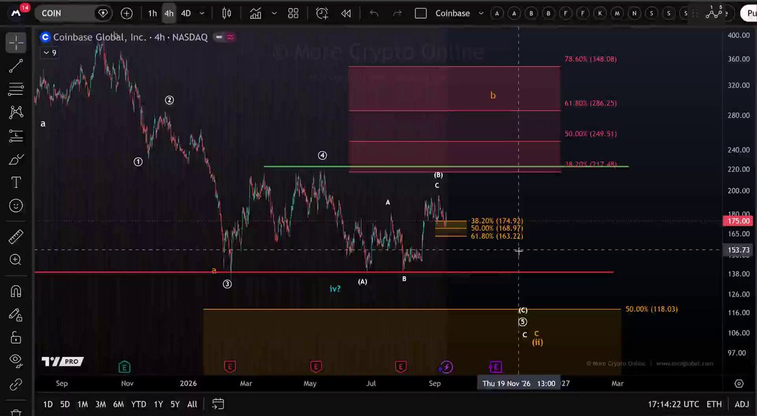Select the crosshair cursor tool

(x=16, y=42)
